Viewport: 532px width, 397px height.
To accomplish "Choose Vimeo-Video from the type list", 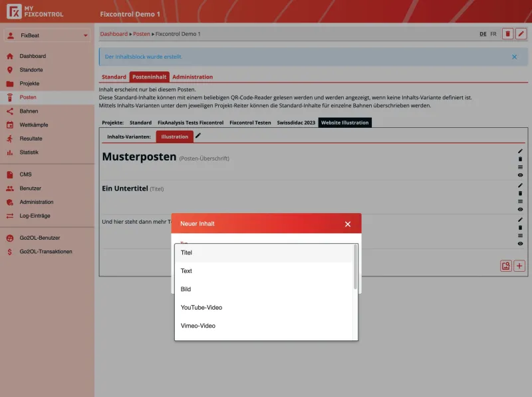I will point(263,326).
